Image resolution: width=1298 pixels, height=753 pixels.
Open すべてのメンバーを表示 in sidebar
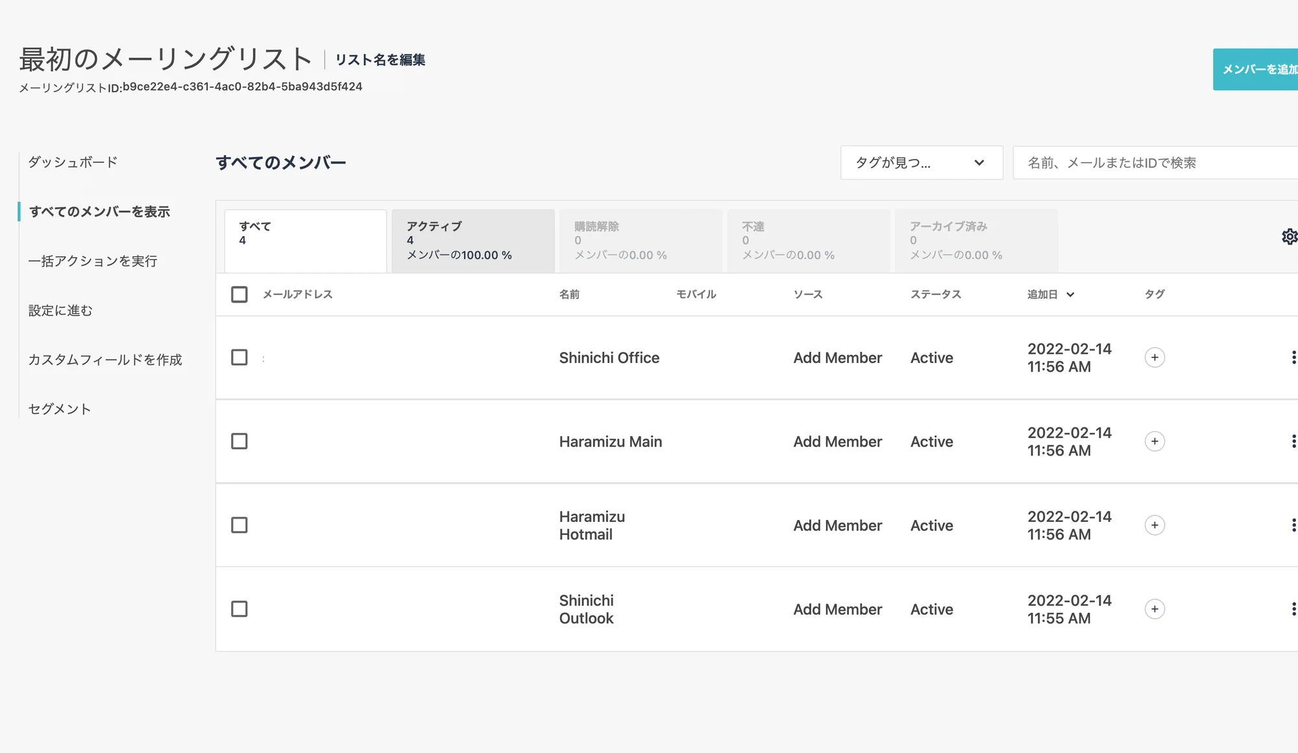[x=99, y=212]
